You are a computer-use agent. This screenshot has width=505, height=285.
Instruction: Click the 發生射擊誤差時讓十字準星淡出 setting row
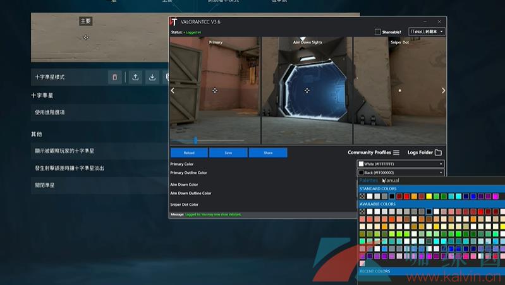pyautogui.click(x=100, y=168)
